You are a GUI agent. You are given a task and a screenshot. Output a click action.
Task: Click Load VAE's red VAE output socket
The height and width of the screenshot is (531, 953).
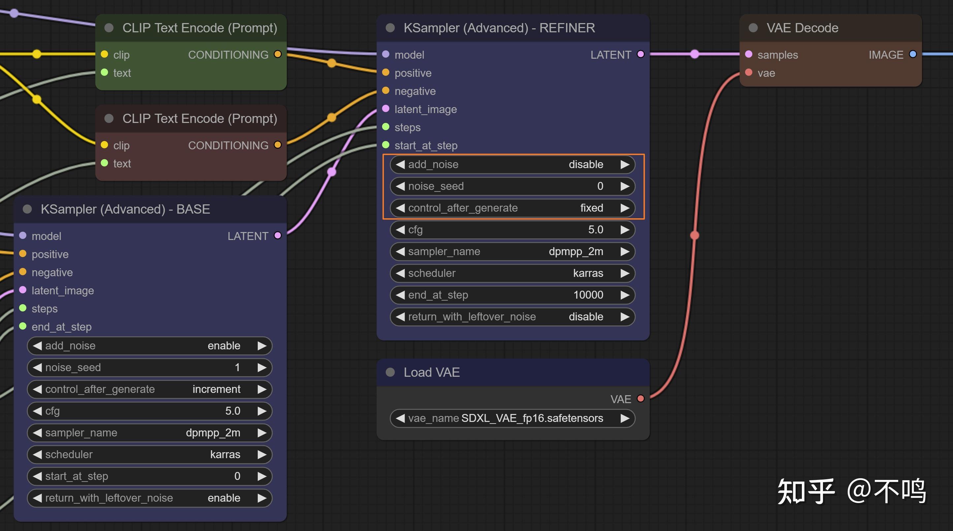pyautogui.click(x=641, y=399)
